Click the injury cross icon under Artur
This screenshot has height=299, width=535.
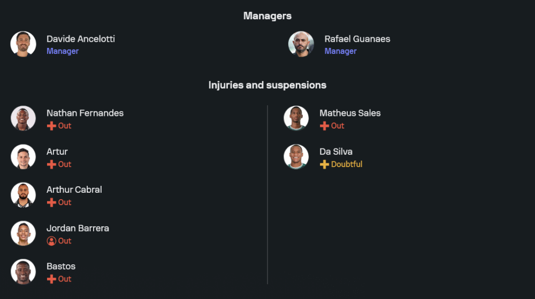tap(51, 164)
